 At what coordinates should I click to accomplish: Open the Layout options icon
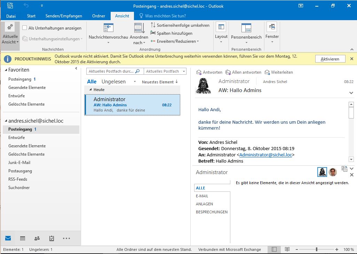tap(221, 33)
